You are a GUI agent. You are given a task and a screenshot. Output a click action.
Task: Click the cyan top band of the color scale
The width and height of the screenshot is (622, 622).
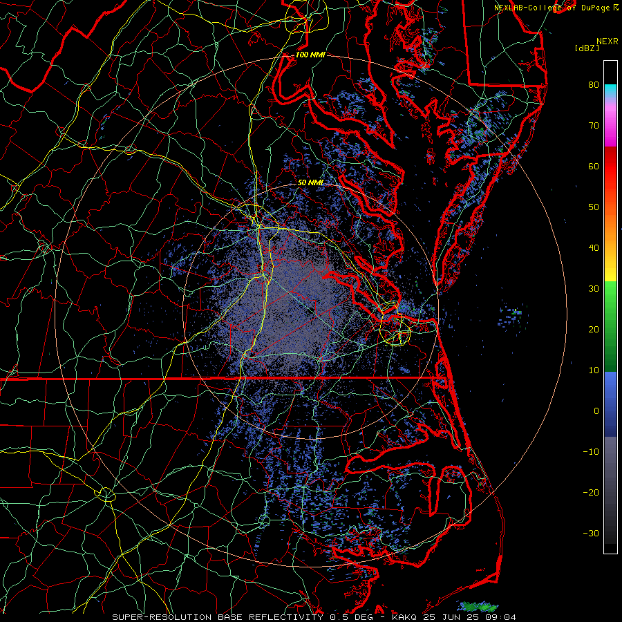610,92
